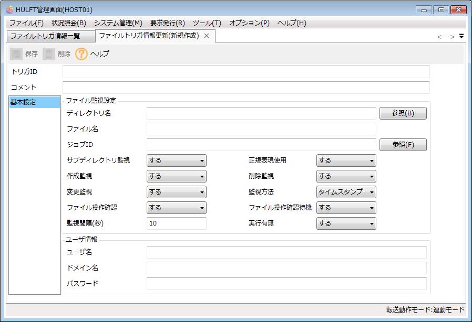Select 基本設定 in the left panel
This screenshot has width=472, height=322.
(x=34, y=102)
